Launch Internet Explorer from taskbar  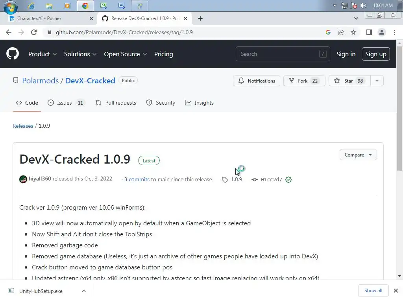coord(31,6)
